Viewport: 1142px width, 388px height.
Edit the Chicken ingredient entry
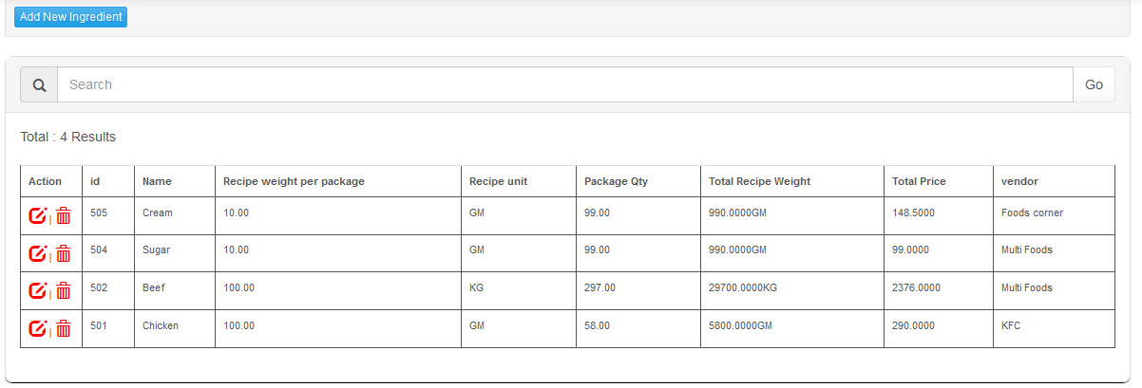pos(37,328)
